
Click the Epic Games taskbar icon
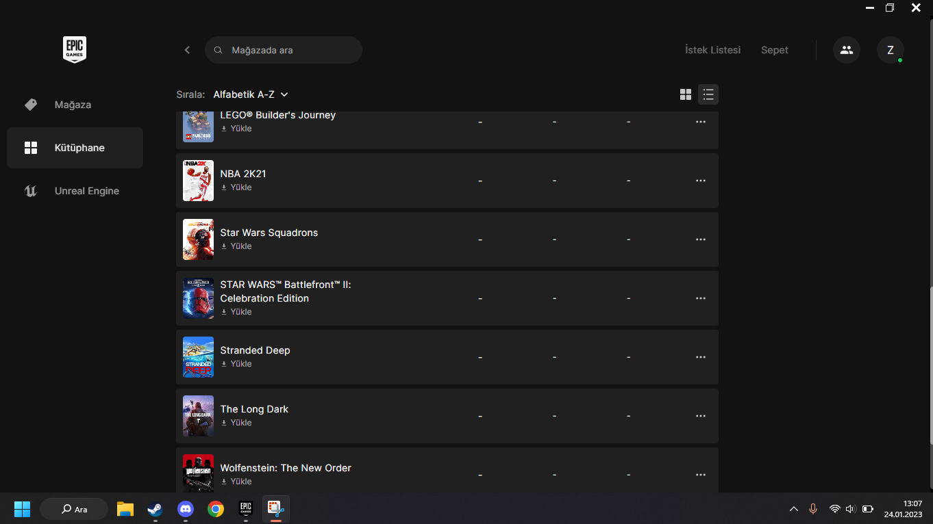click(x=246, y=509)
